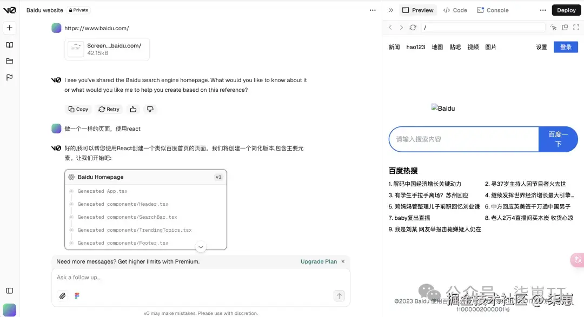
Task: Open hao123 link in preview nav
Action: tap(416, 47)
